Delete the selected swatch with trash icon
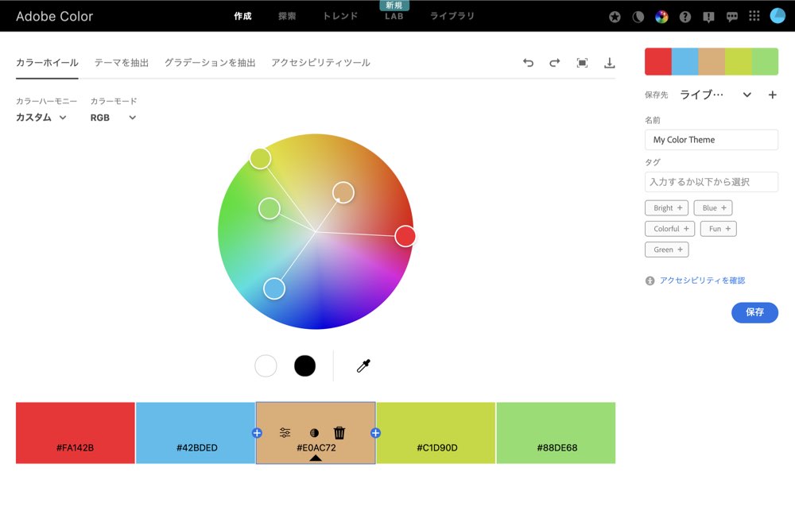This screenshot has height=530, width=795. [339, 433]
